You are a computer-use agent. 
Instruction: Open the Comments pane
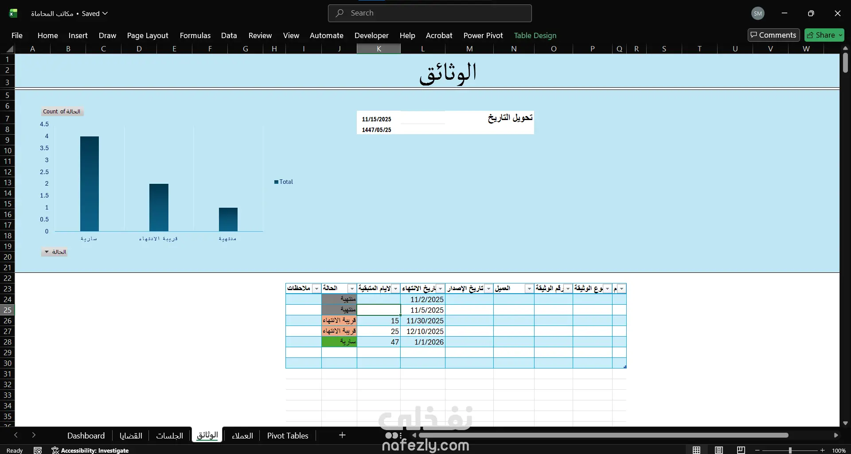click(773, 35)
